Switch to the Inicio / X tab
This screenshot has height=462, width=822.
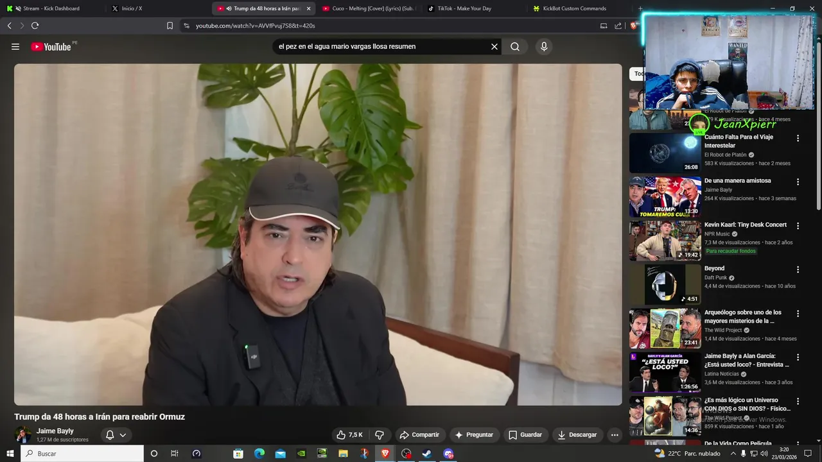158,8
